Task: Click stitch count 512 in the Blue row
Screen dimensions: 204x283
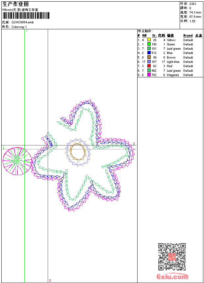Action: pyautogui.click(x=154, y=53)
